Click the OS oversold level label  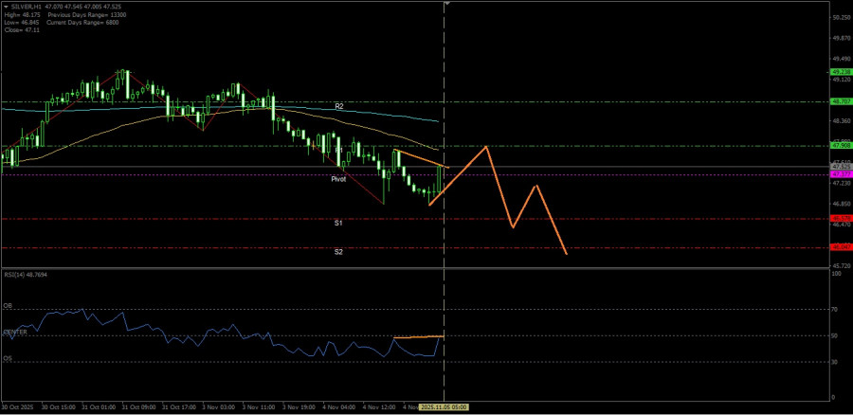click(x=8, y=359)
